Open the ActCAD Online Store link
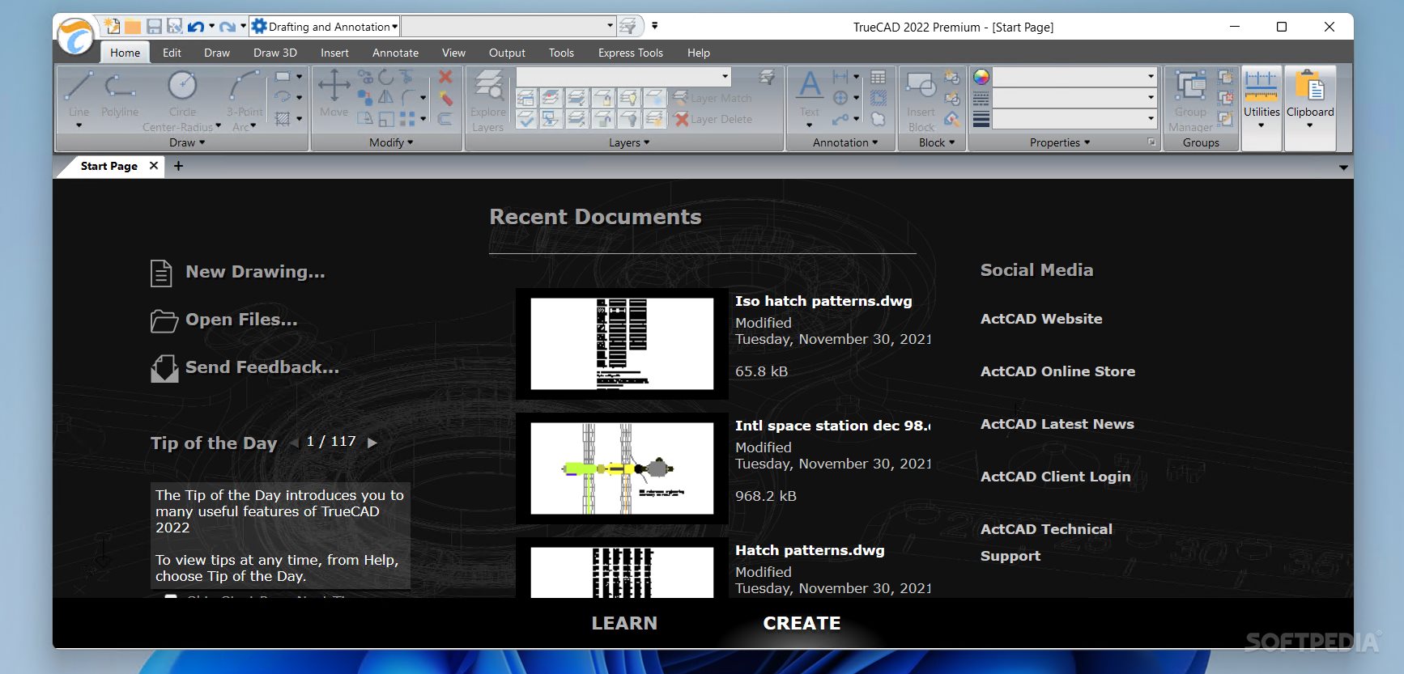The width and height of the screenshot is (1404, 674). [1057, 371]
